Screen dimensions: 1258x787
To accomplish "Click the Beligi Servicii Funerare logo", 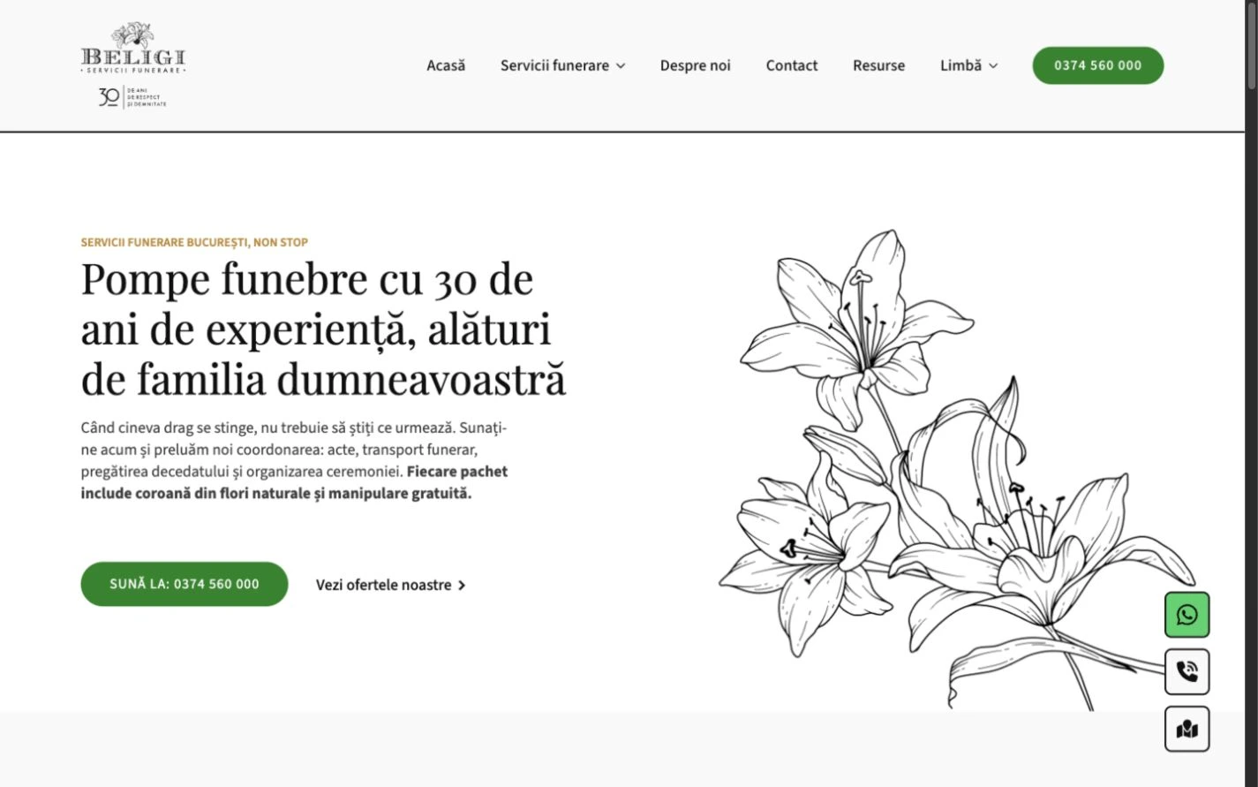I will coord(133,64).
